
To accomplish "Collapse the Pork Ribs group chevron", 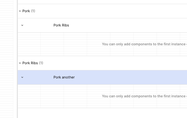I will click(x=20, y=63).
